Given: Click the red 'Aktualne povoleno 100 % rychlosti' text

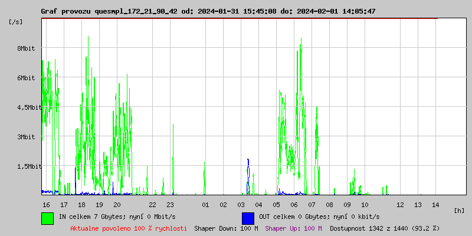Looking at the screenshot, I should coord(129,228).
